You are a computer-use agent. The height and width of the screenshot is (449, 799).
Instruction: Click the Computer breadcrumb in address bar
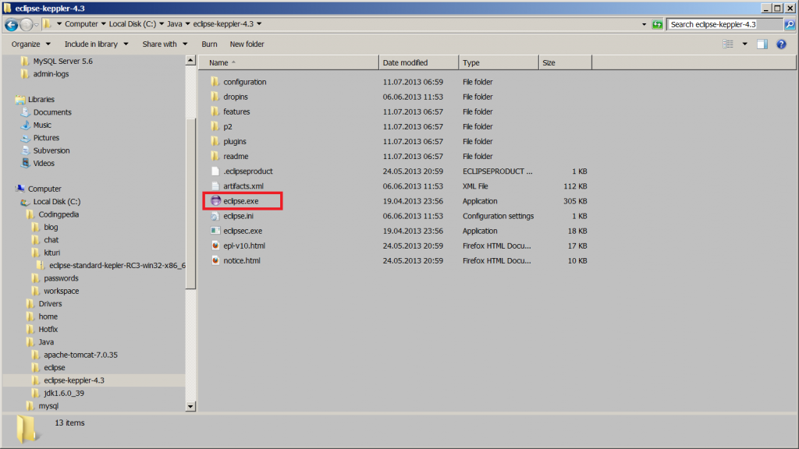(81, 24)
